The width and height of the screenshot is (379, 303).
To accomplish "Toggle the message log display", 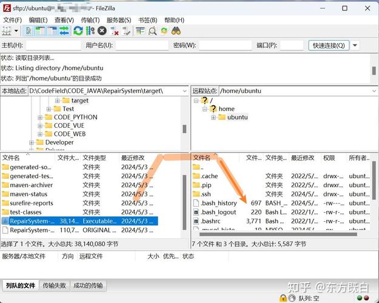I will (x=29, y=31).
